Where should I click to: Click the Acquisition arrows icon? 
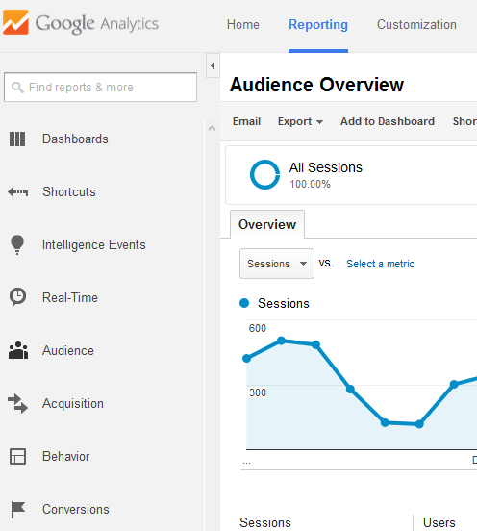click(17, 403)
